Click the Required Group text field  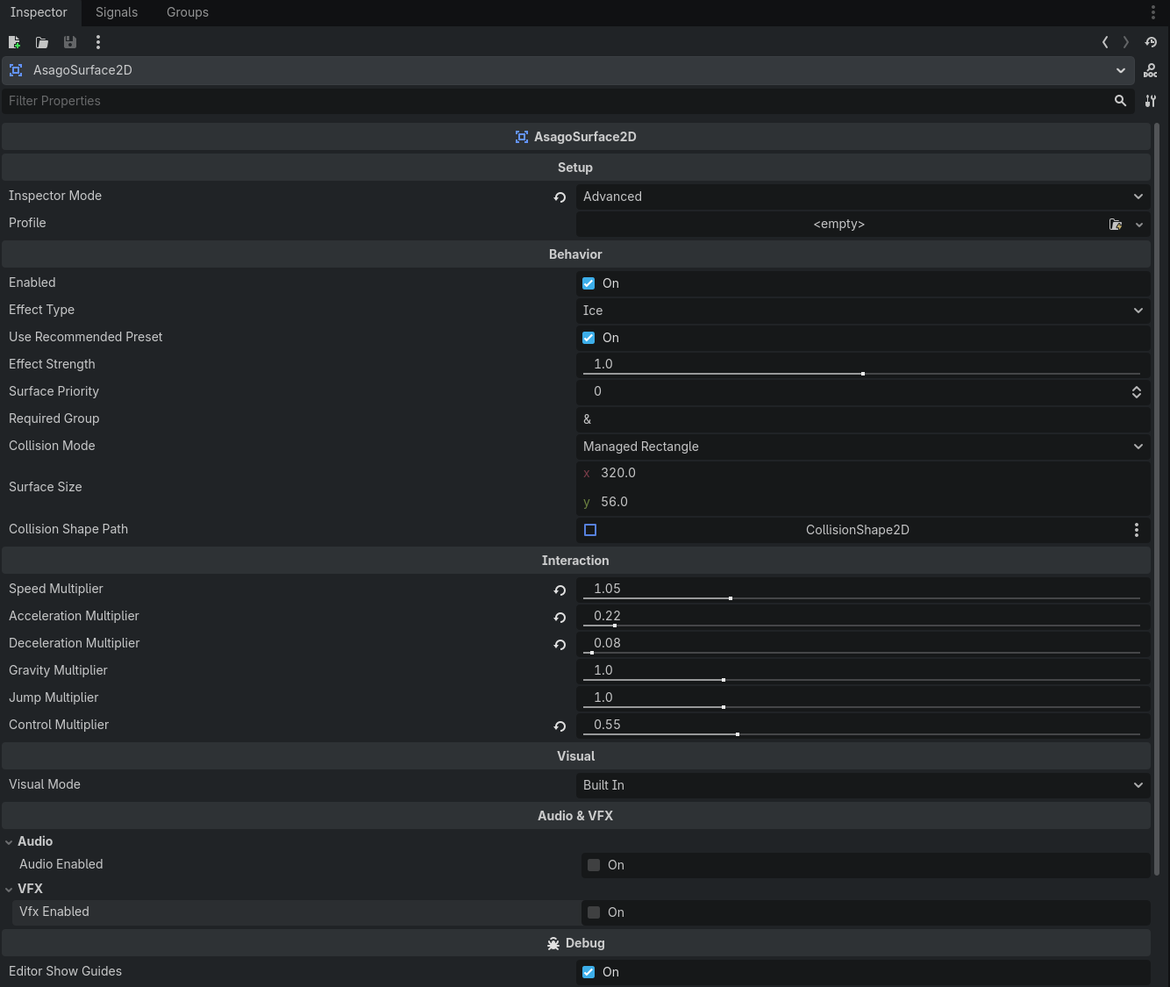coord(863,419)
